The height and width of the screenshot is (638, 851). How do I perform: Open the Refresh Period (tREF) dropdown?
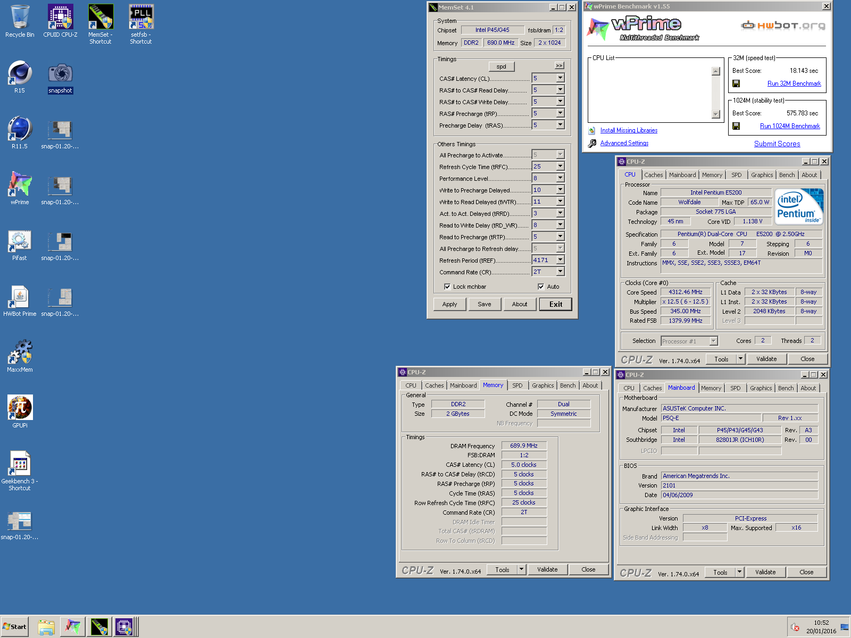click(x=560, y=260)
